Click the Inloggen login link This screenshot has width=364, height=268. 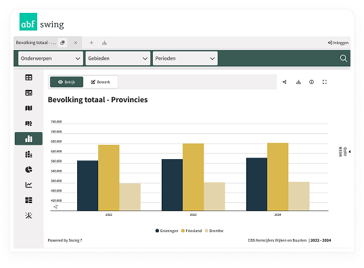338,43
